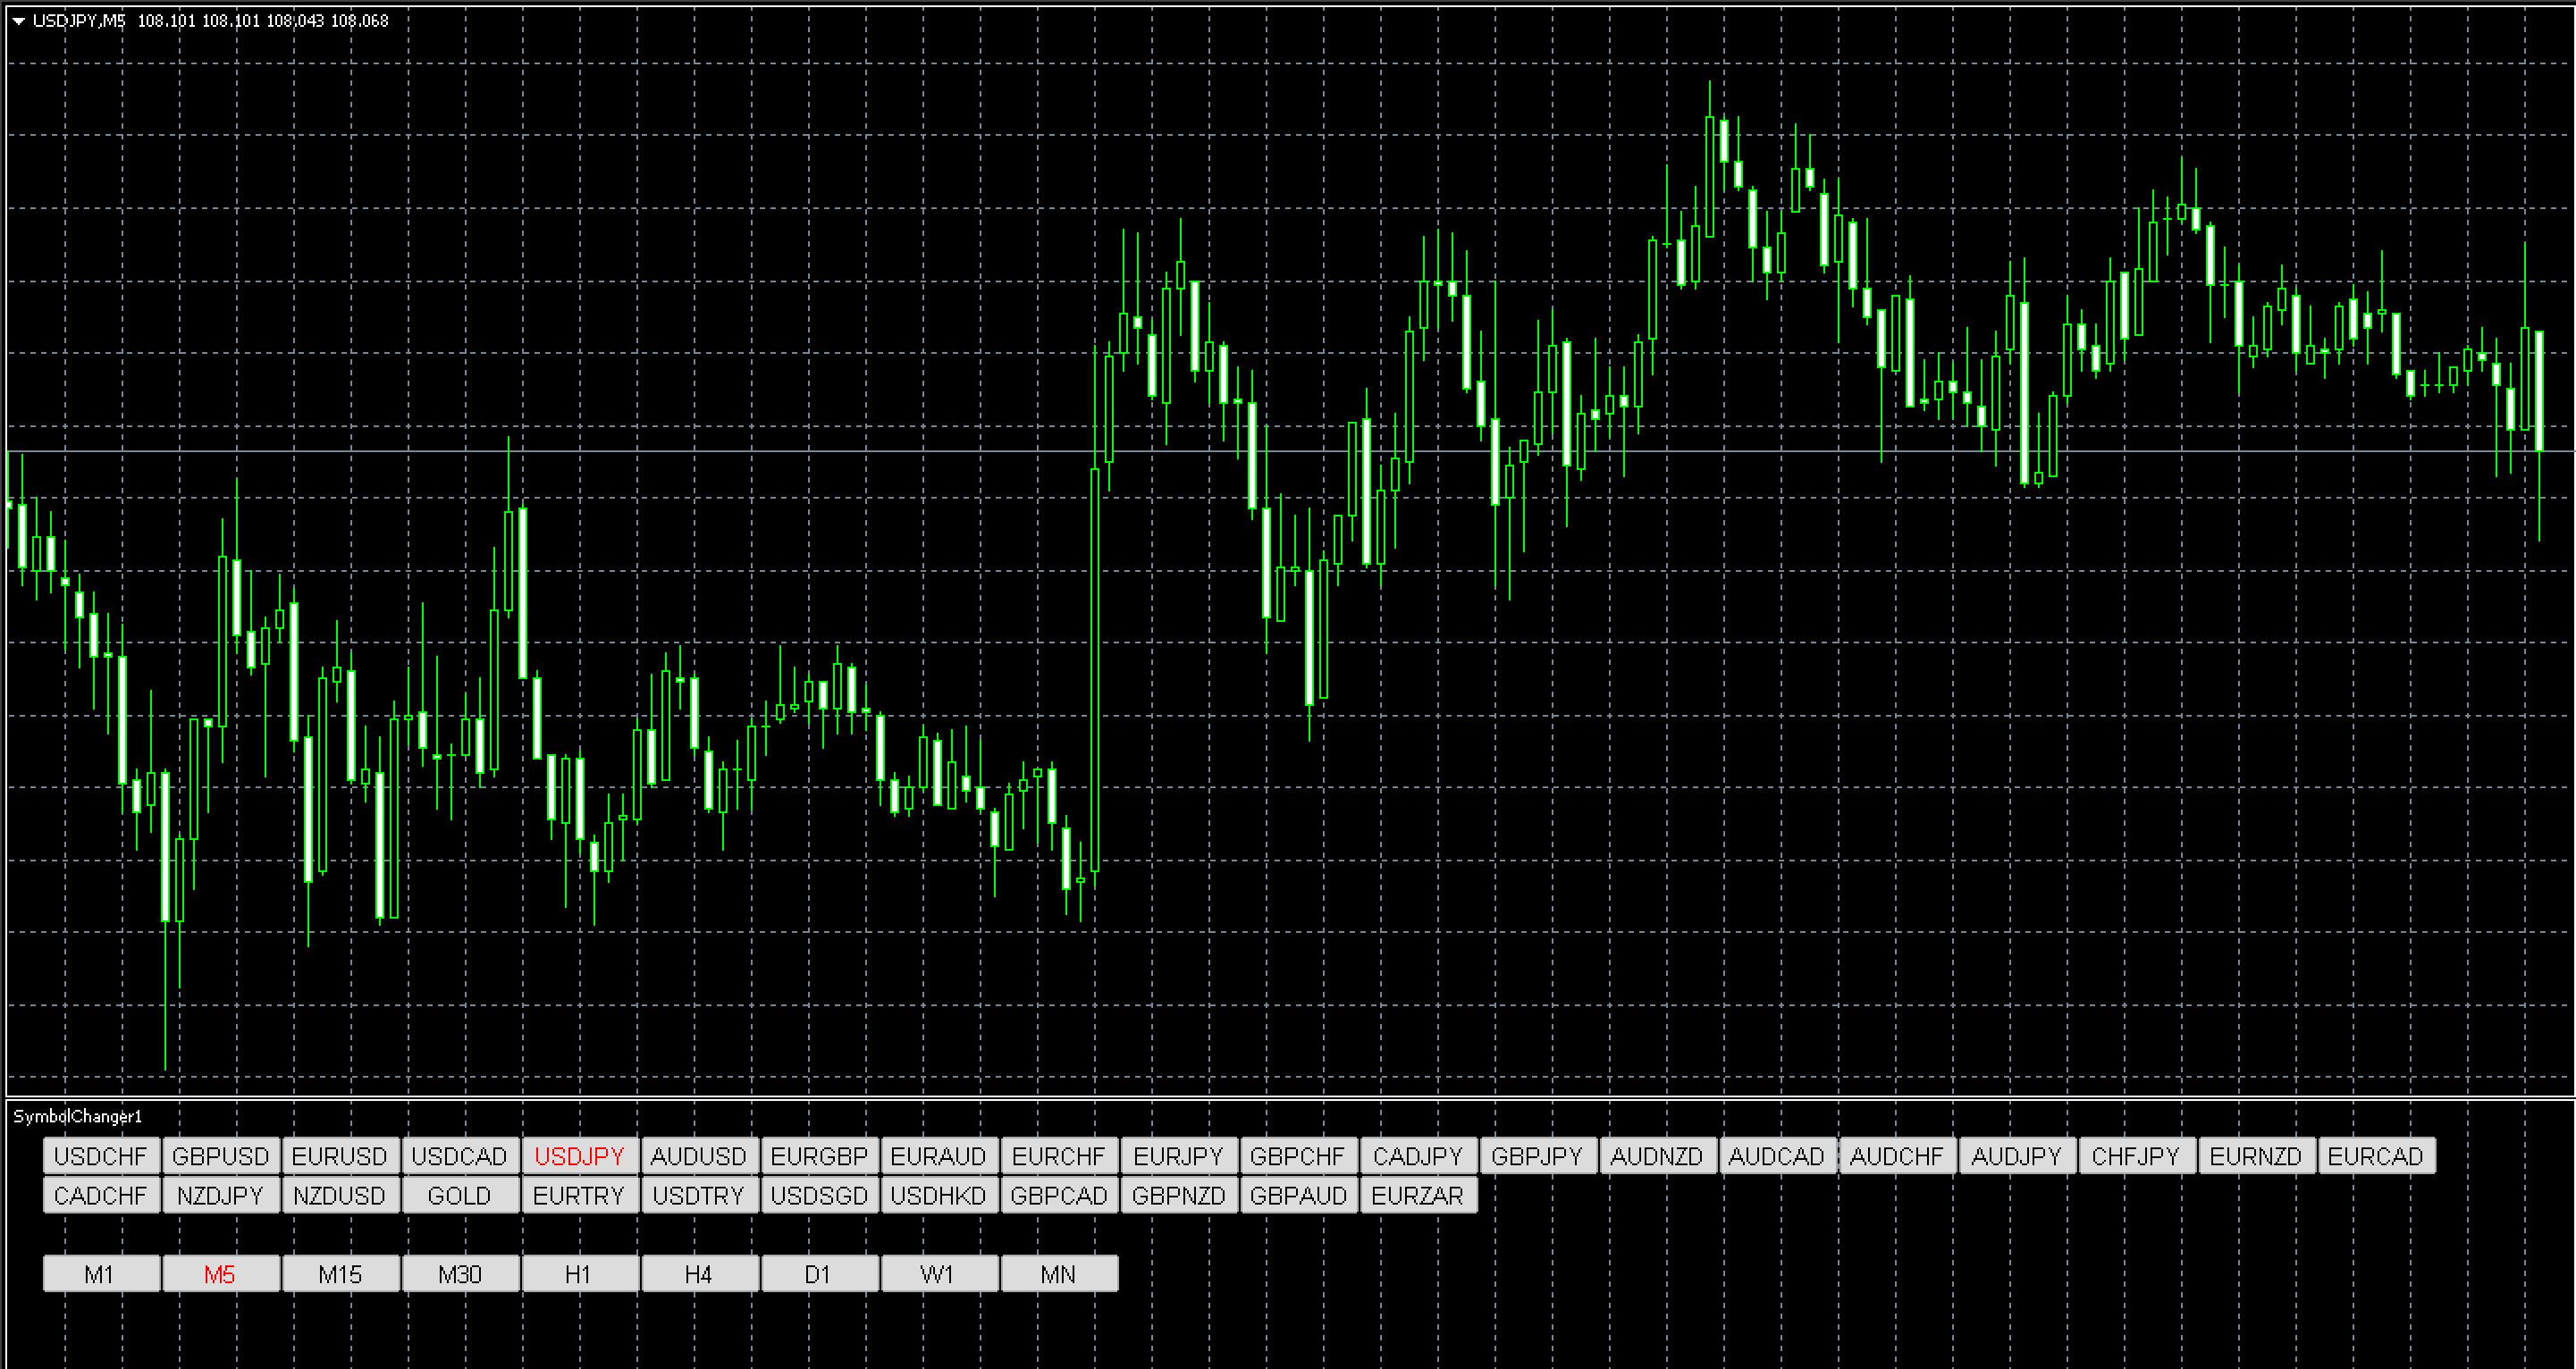Open EURCHF symbol
This screenshot has height=1369, width=2576.
1059,1156
